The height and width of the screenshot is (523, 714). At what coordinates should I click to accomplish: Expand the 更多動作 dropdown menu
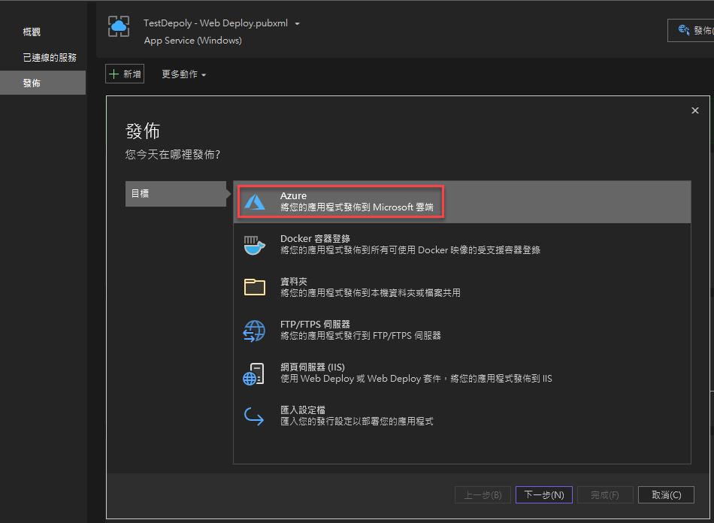[183, 74]
